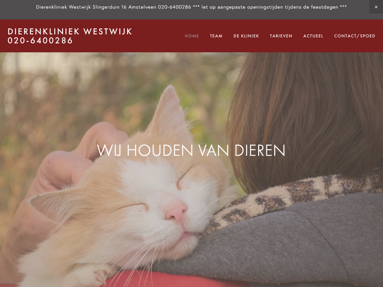View the TARIEVEN page

(281, 36)
